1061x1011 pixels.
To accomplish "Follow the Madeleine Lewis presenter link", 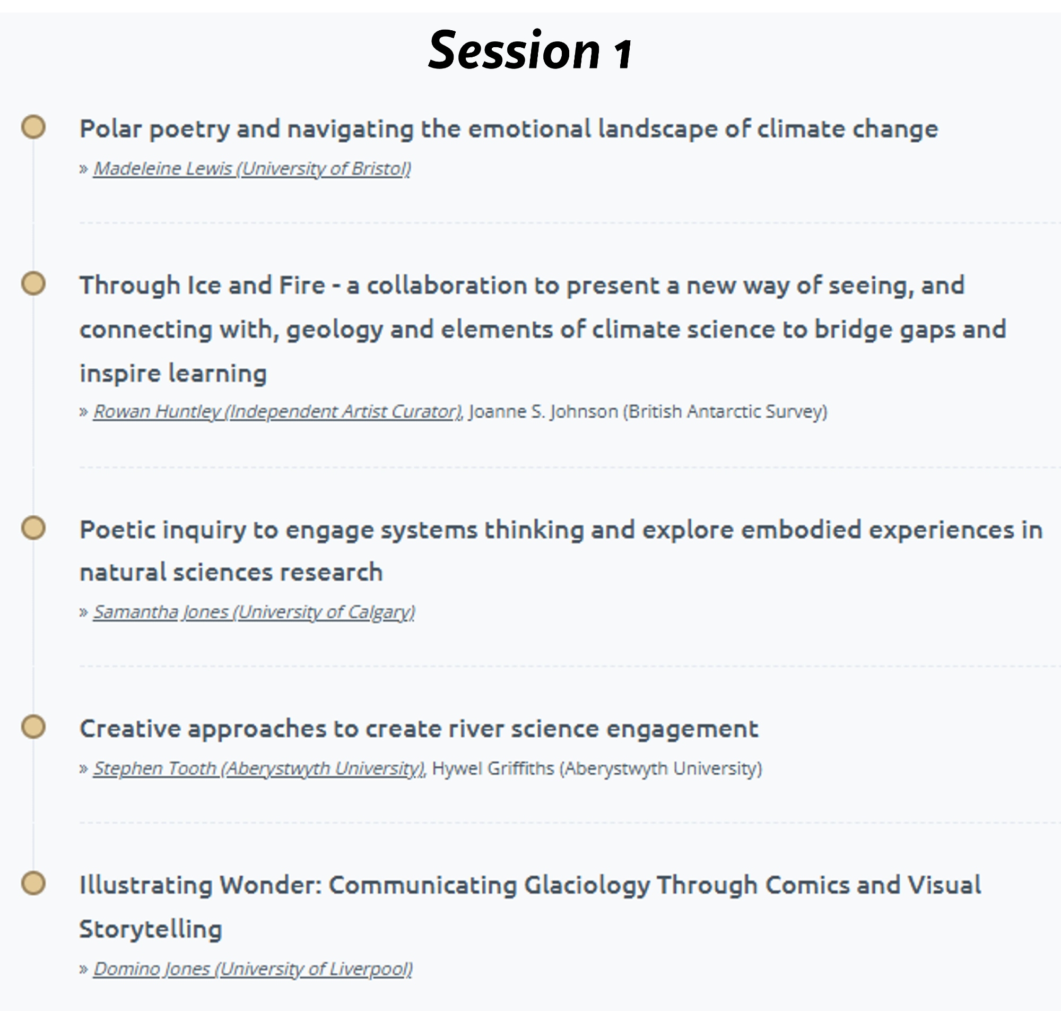I will [x=251, y=169].
